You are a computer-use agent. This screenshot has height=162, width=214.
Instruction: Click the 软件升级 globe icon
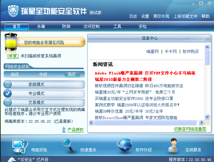pos(124,145)
